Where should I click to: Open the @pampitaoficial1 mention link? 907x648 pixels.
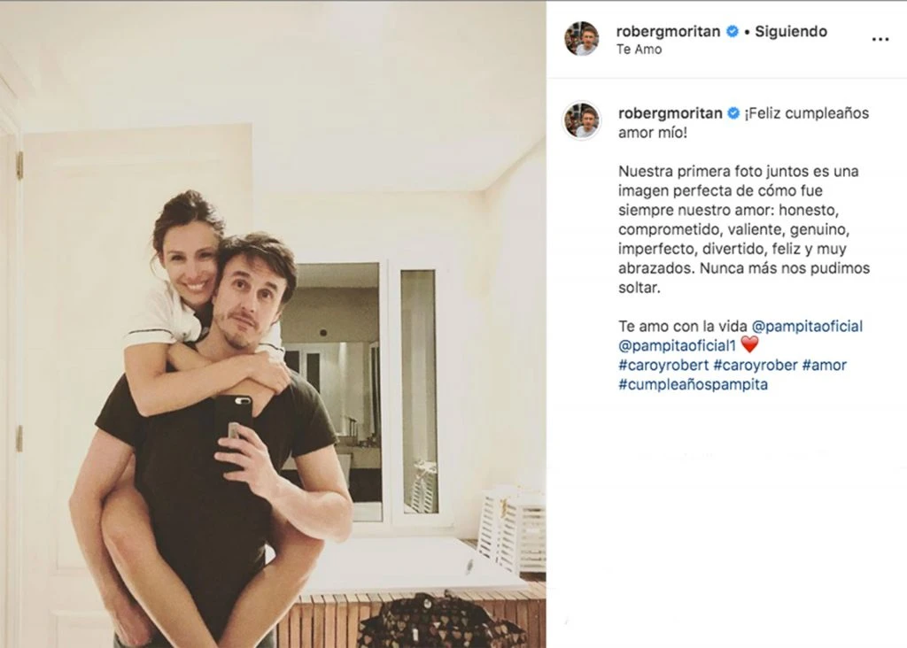click(x=678, y=345)
